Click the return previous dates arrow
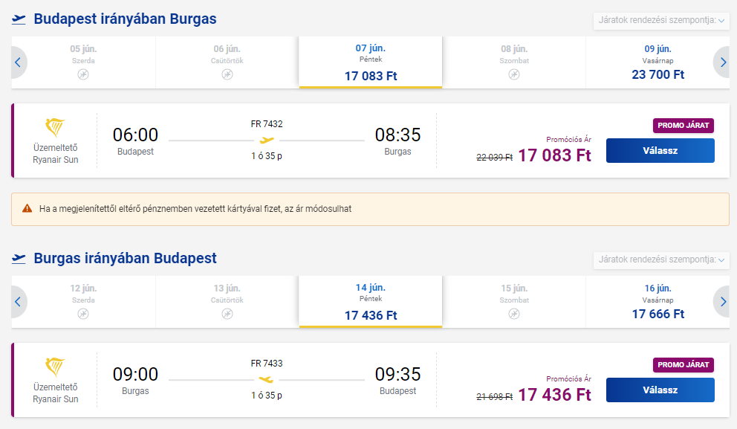The height and width of the screenshot is (429, 737). [x=18, y=302]
